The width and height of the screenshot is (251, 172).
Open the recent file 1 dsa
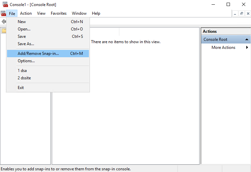(22, 71)
